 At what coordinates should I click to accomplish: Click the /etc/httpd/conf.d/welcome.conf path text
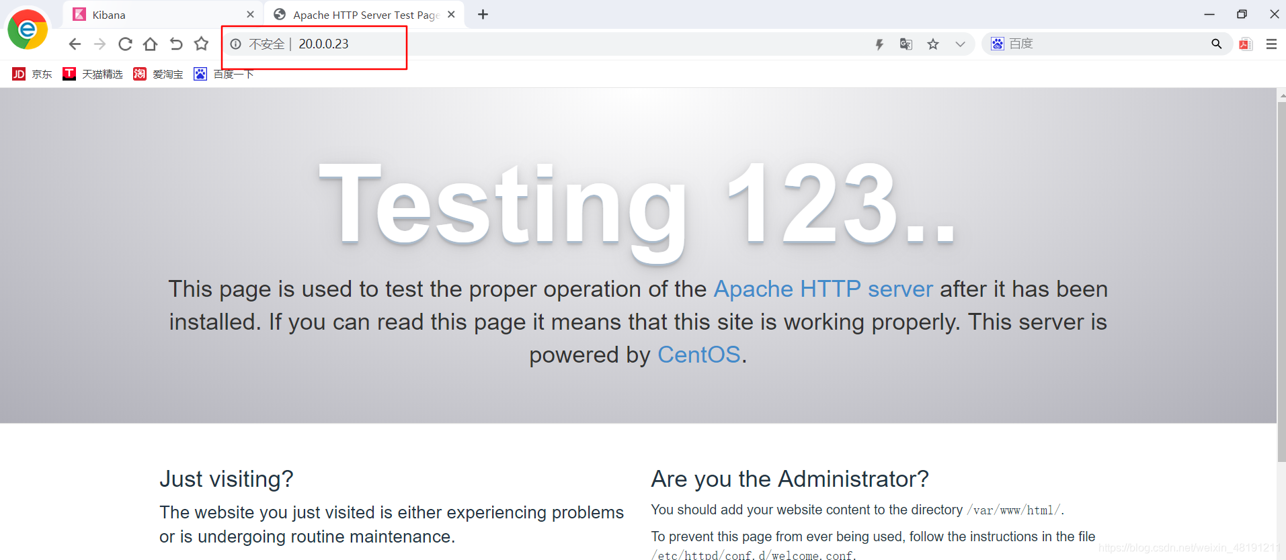click(754, 555)
